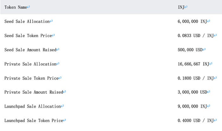This screenshot has width=222, height=131.
Task: Click the 500,000 USD value
Action: pyautogui.click(x=190, y=50)
